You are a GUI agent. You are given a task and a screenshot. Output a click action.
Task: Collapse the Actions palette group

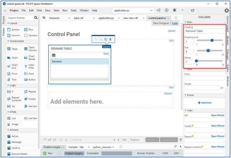tap(8, 130)
